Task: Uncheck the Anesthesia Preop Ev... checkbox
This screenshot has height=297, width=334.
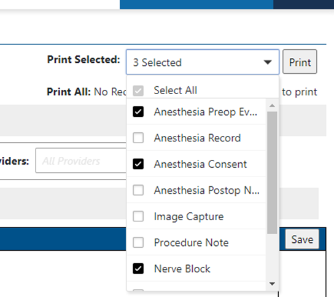Action: pyautogui.click(x=138, y=111)
